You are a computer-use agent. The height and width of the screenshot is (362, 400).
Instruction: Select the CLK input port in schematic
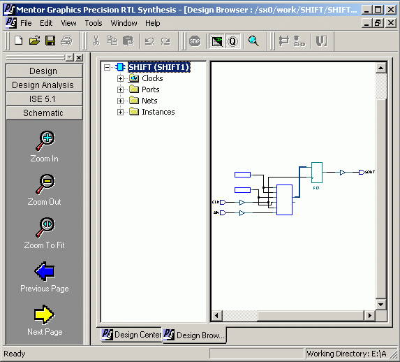[223, 202]
